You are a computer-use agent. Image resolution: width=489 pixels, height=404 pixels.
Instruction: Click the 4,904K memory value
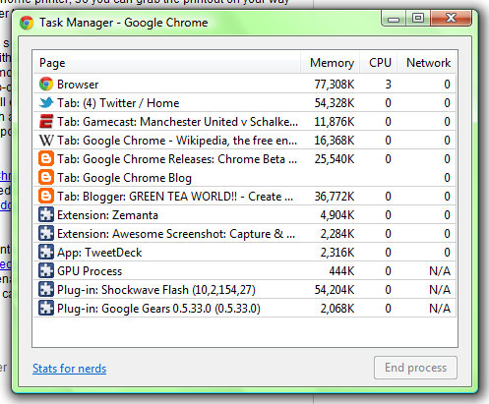click(x=337, y=215)
